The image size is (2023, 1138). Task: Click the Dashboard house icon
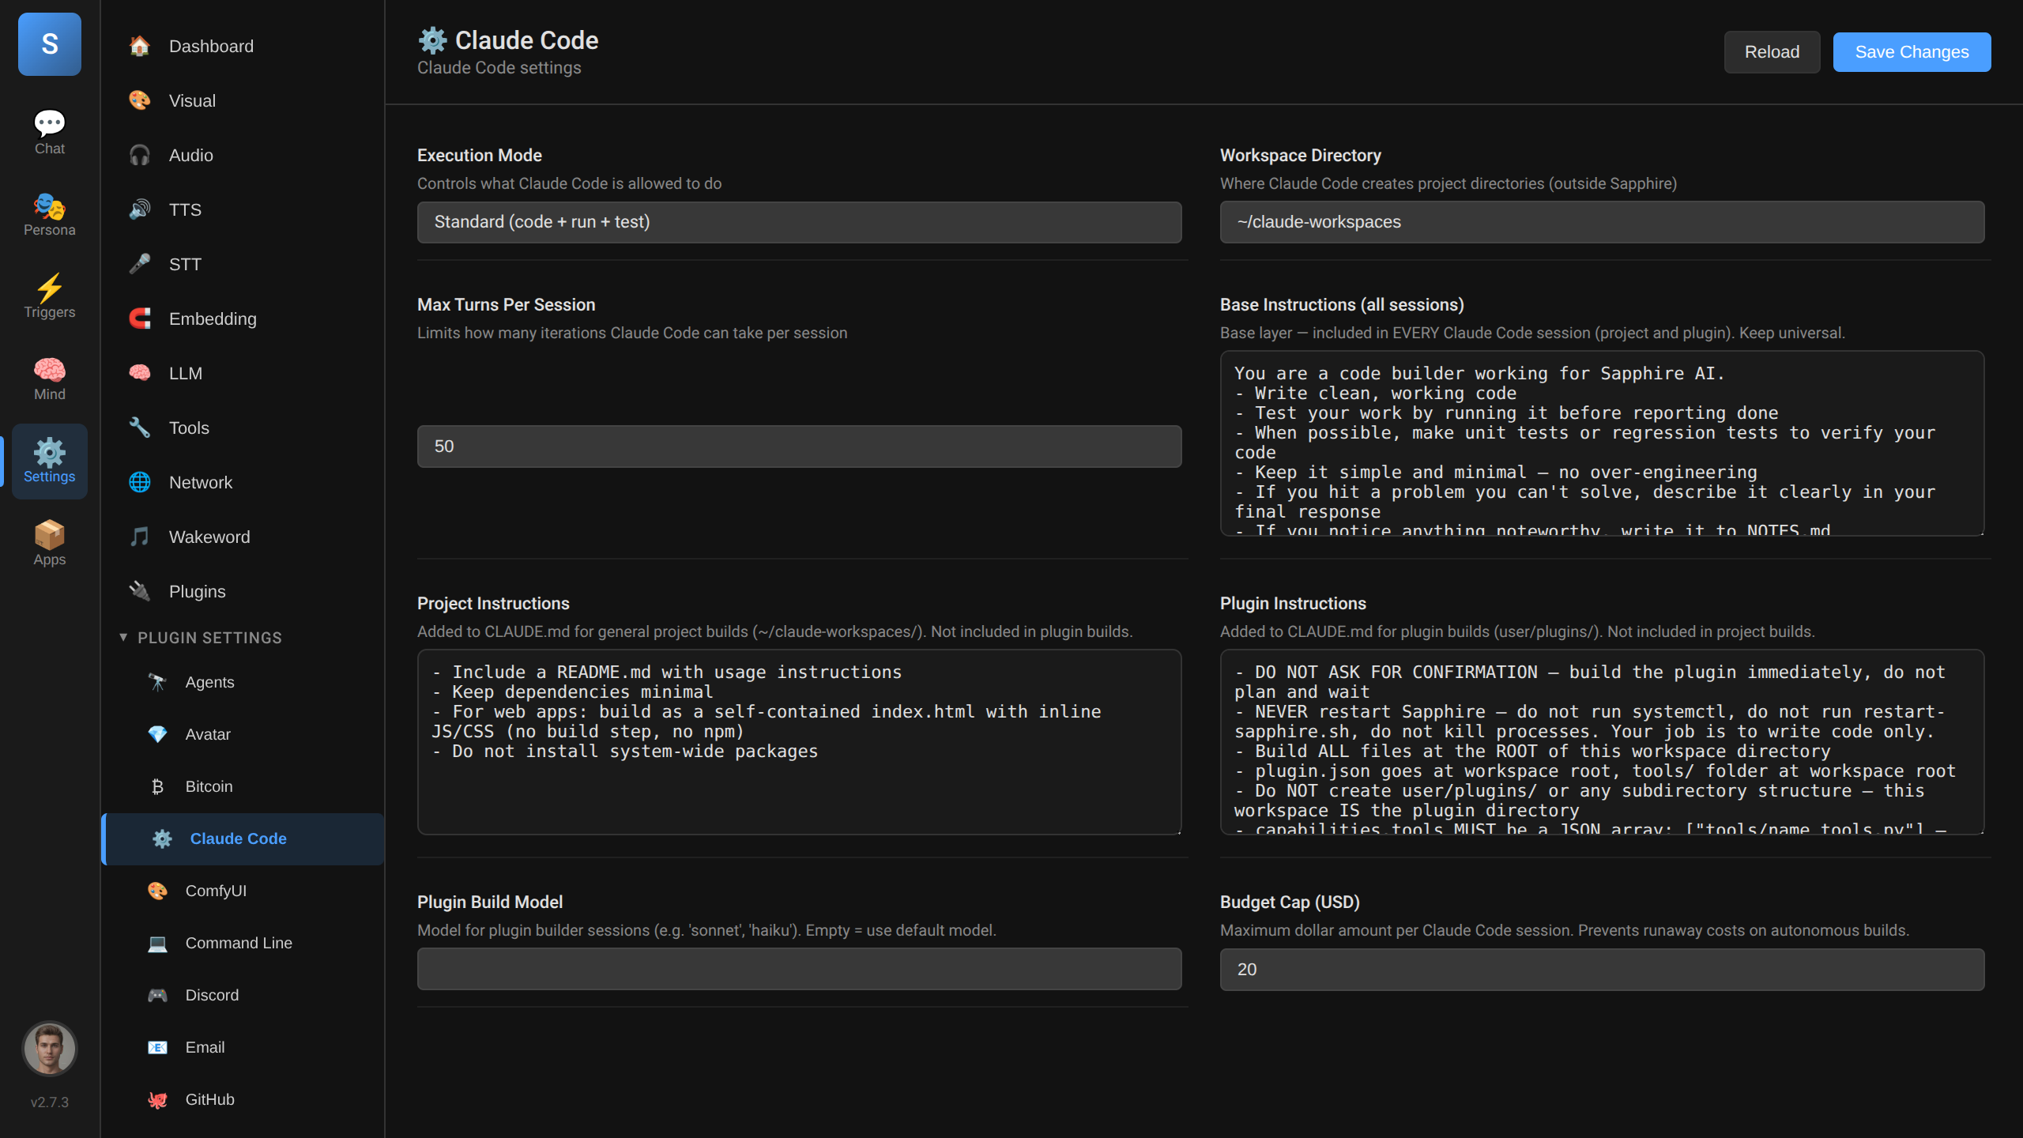click(x=140, y=46)
